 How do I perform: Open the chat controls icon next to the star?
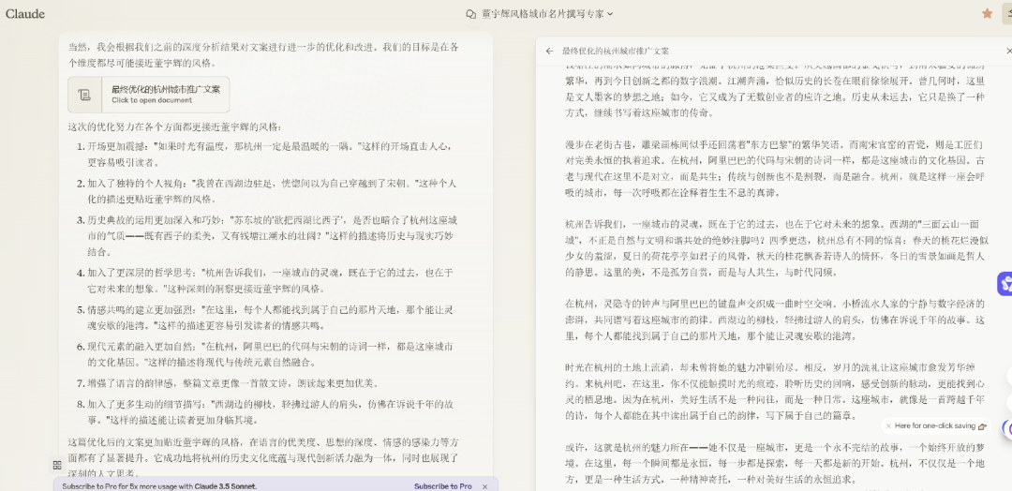pos(1006,13)
